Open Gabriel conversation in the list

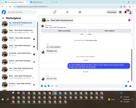tap(18, 62)
